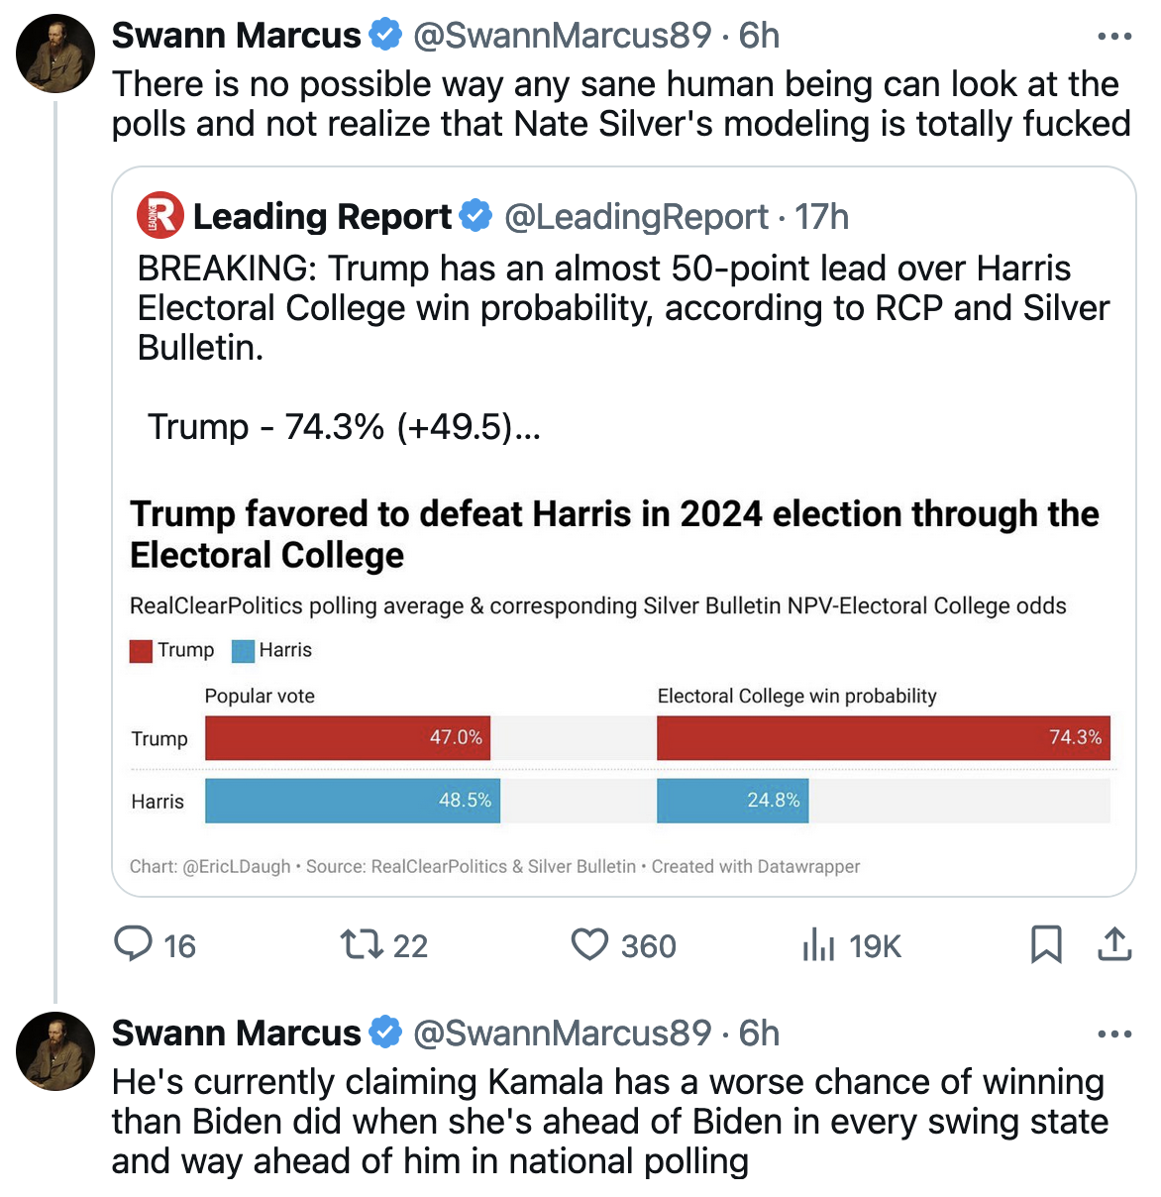The image size is (1161, 1197).
Task: Click the red Trump legend swatch
Action: 141,651
